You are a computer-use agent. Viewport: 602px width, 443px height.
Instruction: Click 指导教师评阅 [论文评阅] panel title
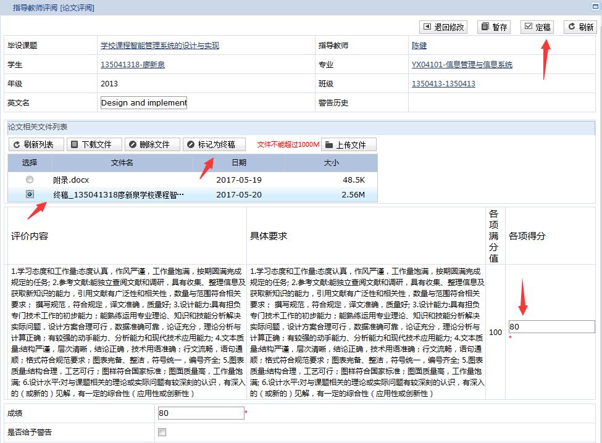[53, 7]
